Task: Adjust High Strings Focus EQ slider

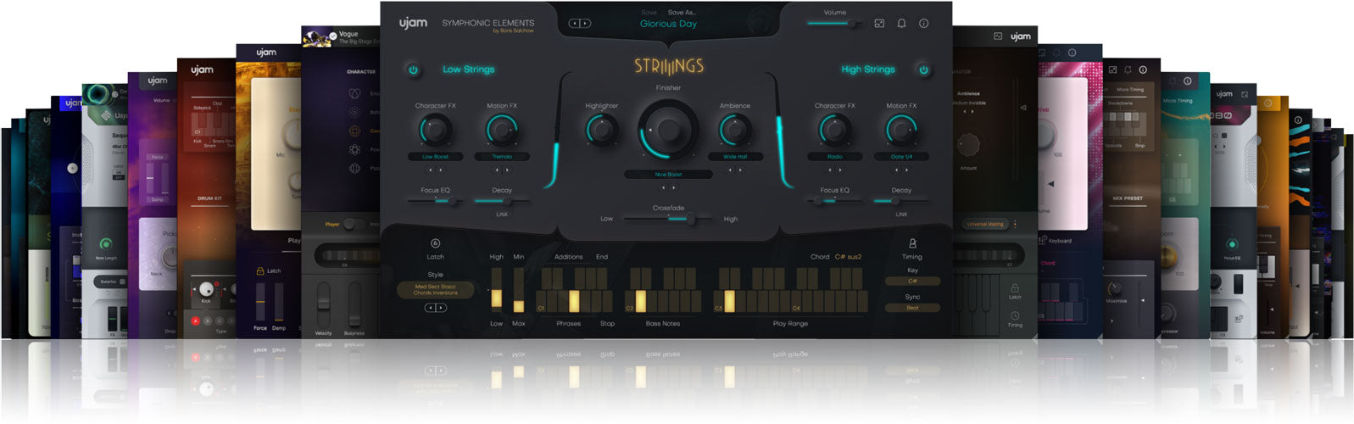Action: (x=834, y=201)
